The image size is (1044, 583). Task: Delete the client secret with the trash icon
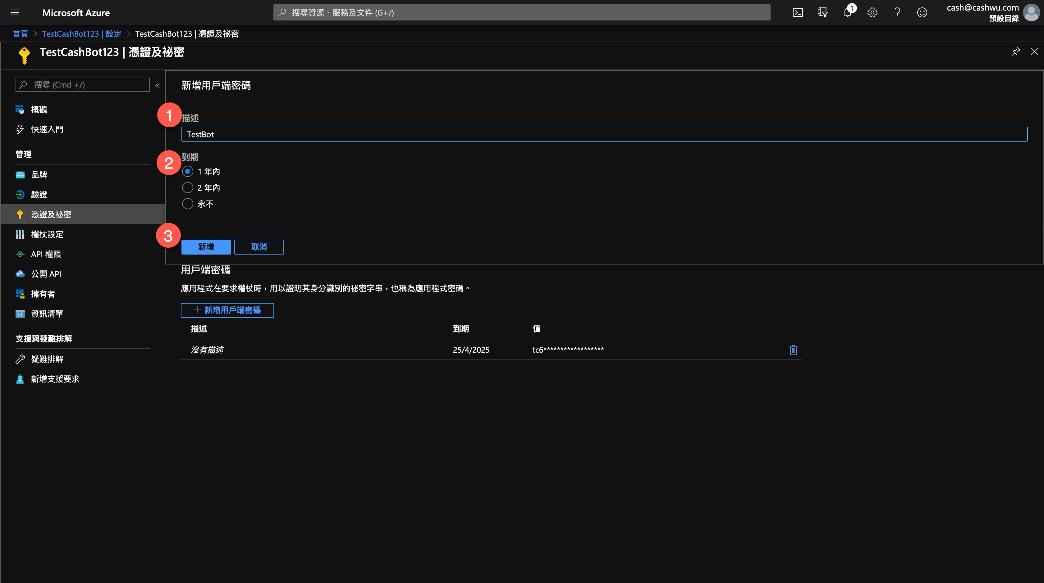(x=793, y=350)
